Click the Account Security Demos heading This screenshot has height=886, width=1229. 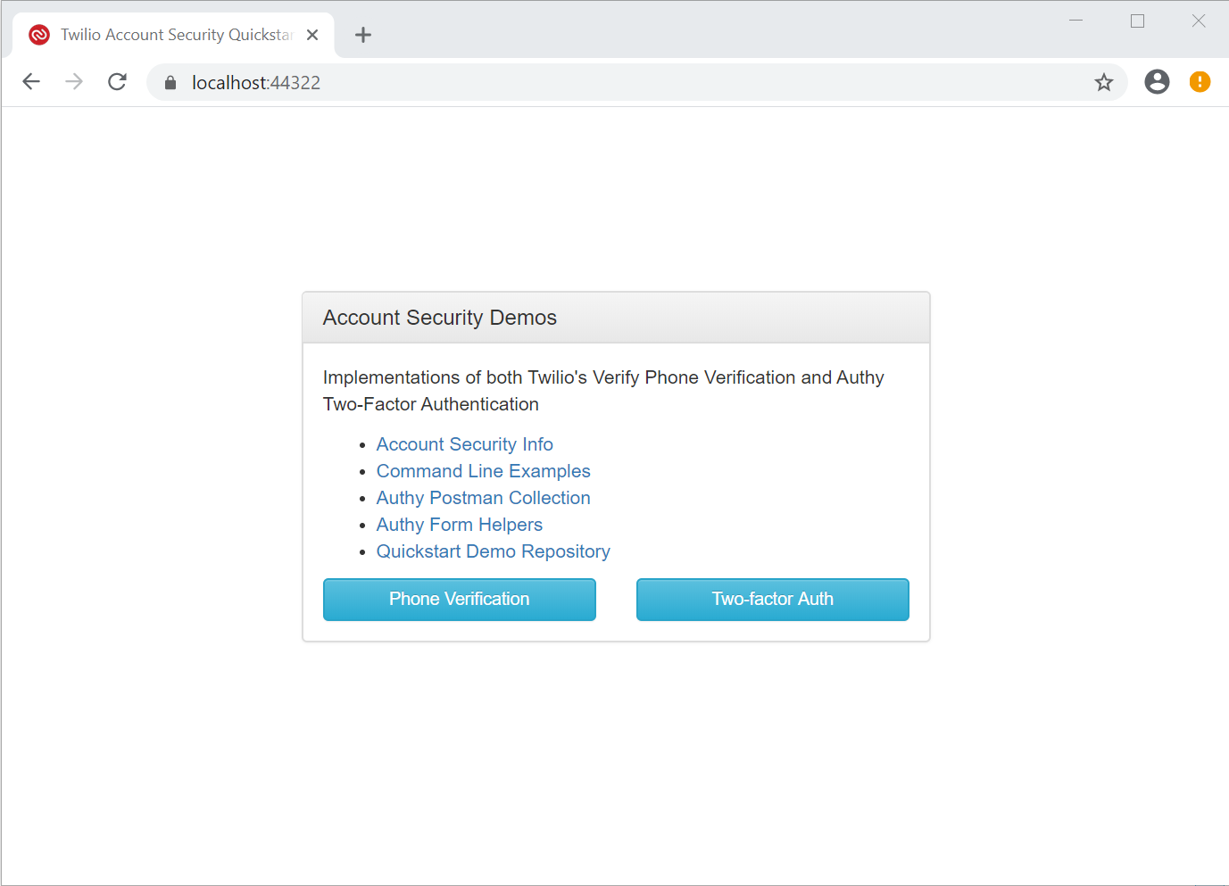439,318
